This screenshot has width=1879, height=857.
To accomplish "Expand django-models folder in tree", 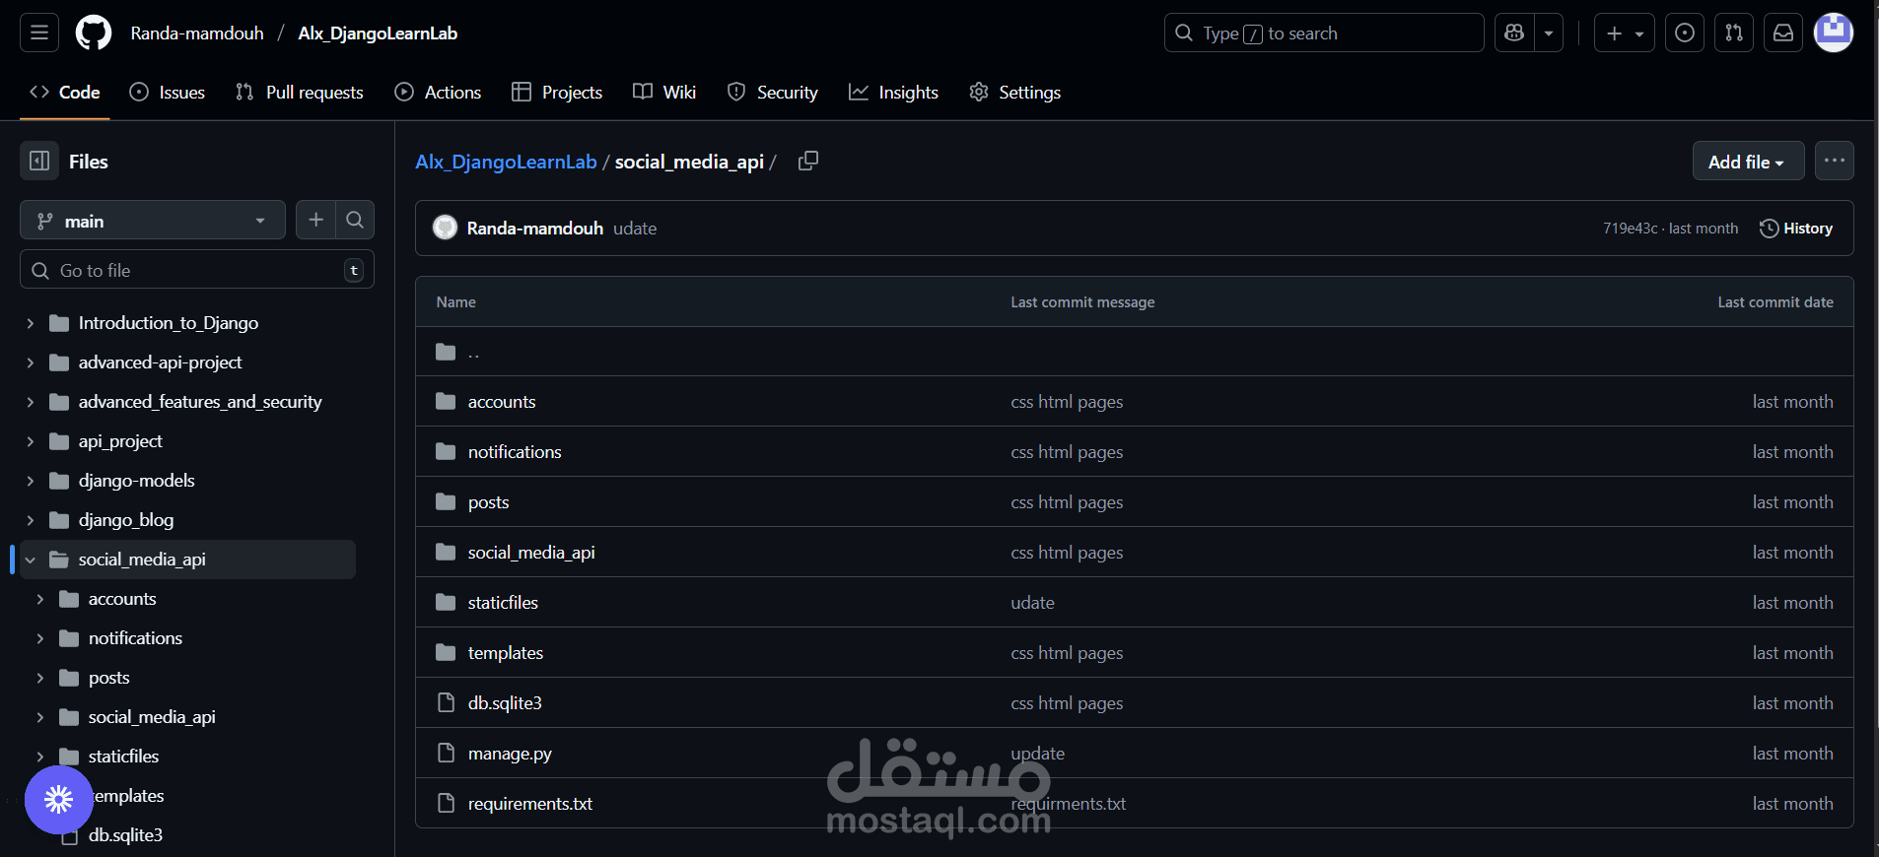I will (x=30, y=481).
